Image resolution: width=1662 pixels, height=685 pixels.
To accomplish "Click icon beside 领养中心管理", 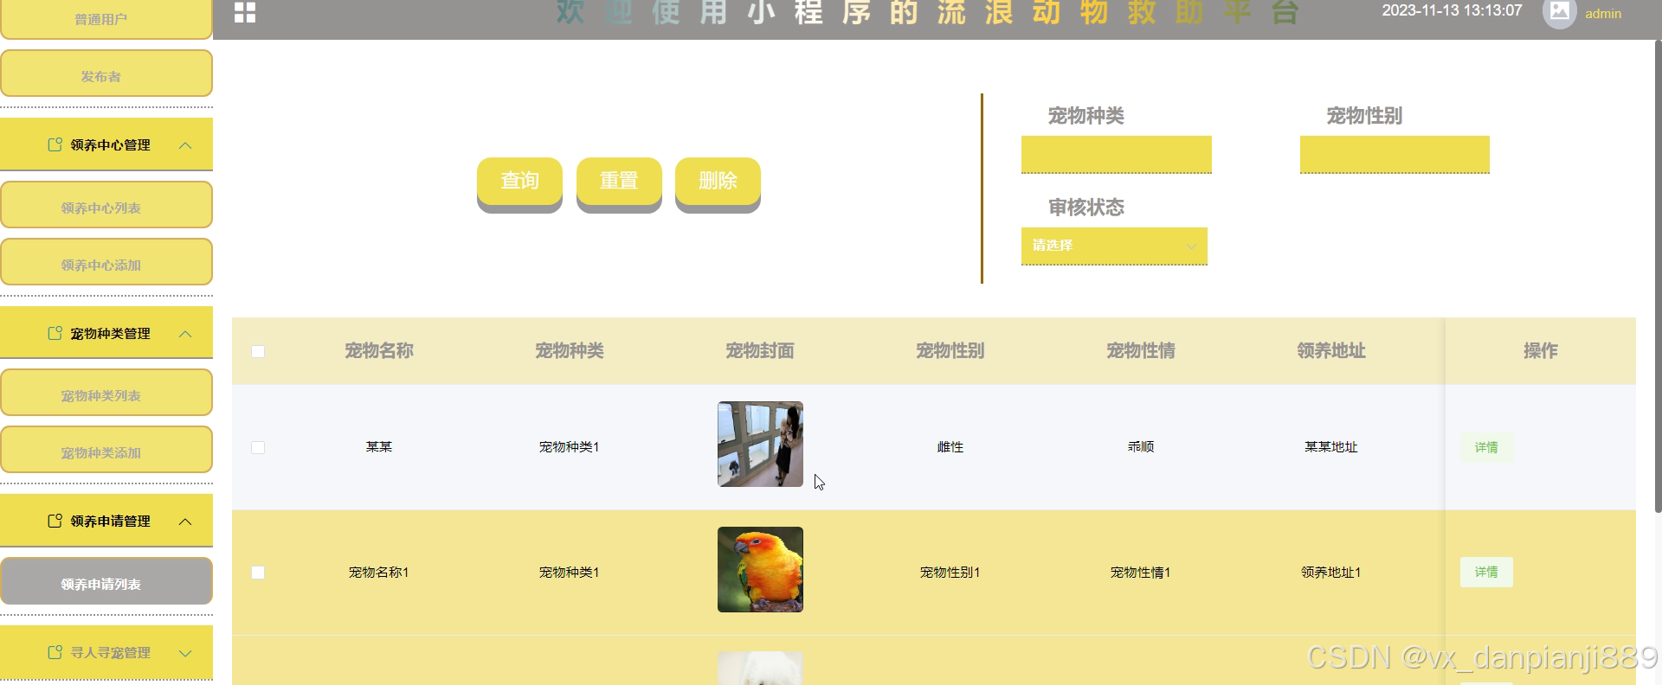I will click(x=55, y=144).
